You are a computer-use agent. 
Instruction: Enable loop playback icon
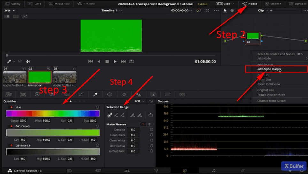click(131, 62)
